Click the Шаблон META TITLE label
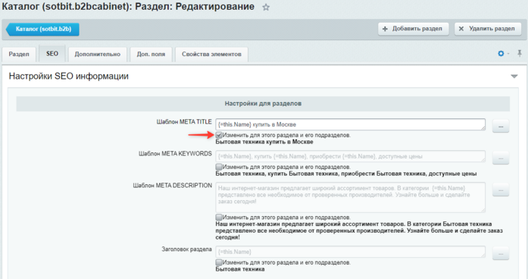The height and width of the screenshot is (279, 528). click(184, 121)
